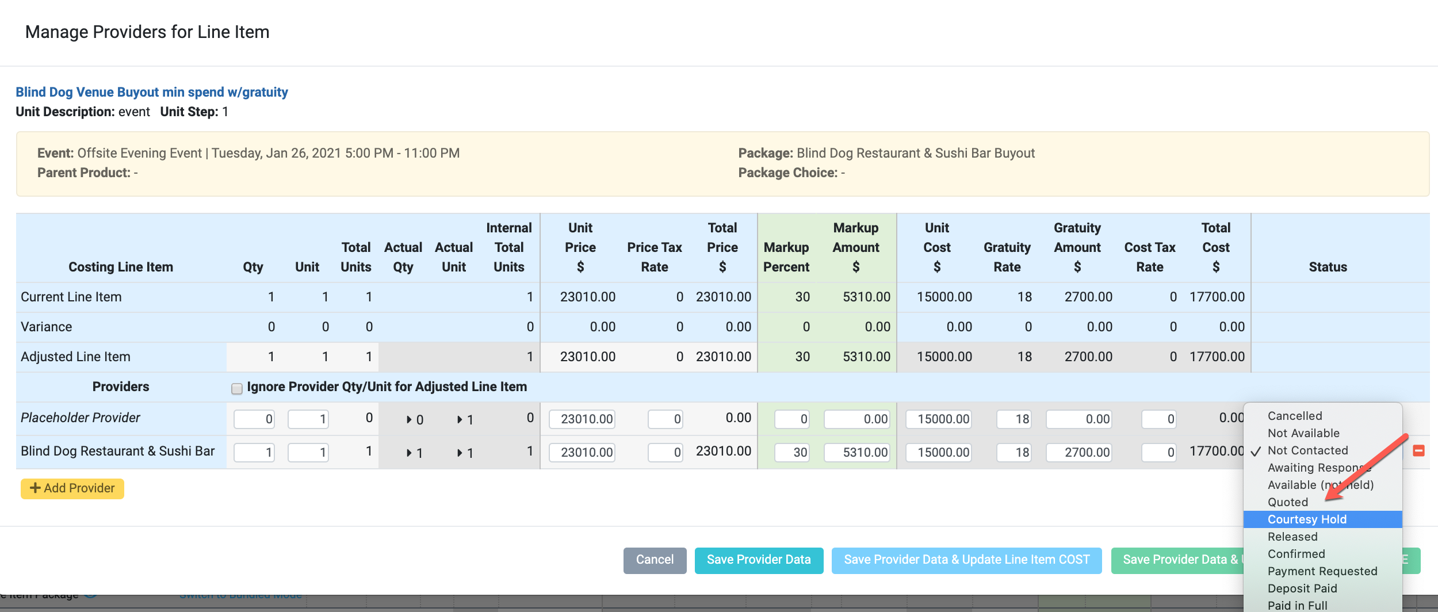The height and width of the screenshot is (612, 1438).
Task: Click the Costing Line Item column header
Action: 121,267
